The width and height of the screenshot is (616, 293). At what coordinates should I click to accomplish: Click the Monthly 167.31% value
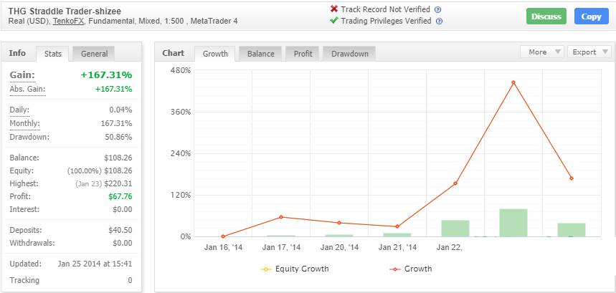117,123
